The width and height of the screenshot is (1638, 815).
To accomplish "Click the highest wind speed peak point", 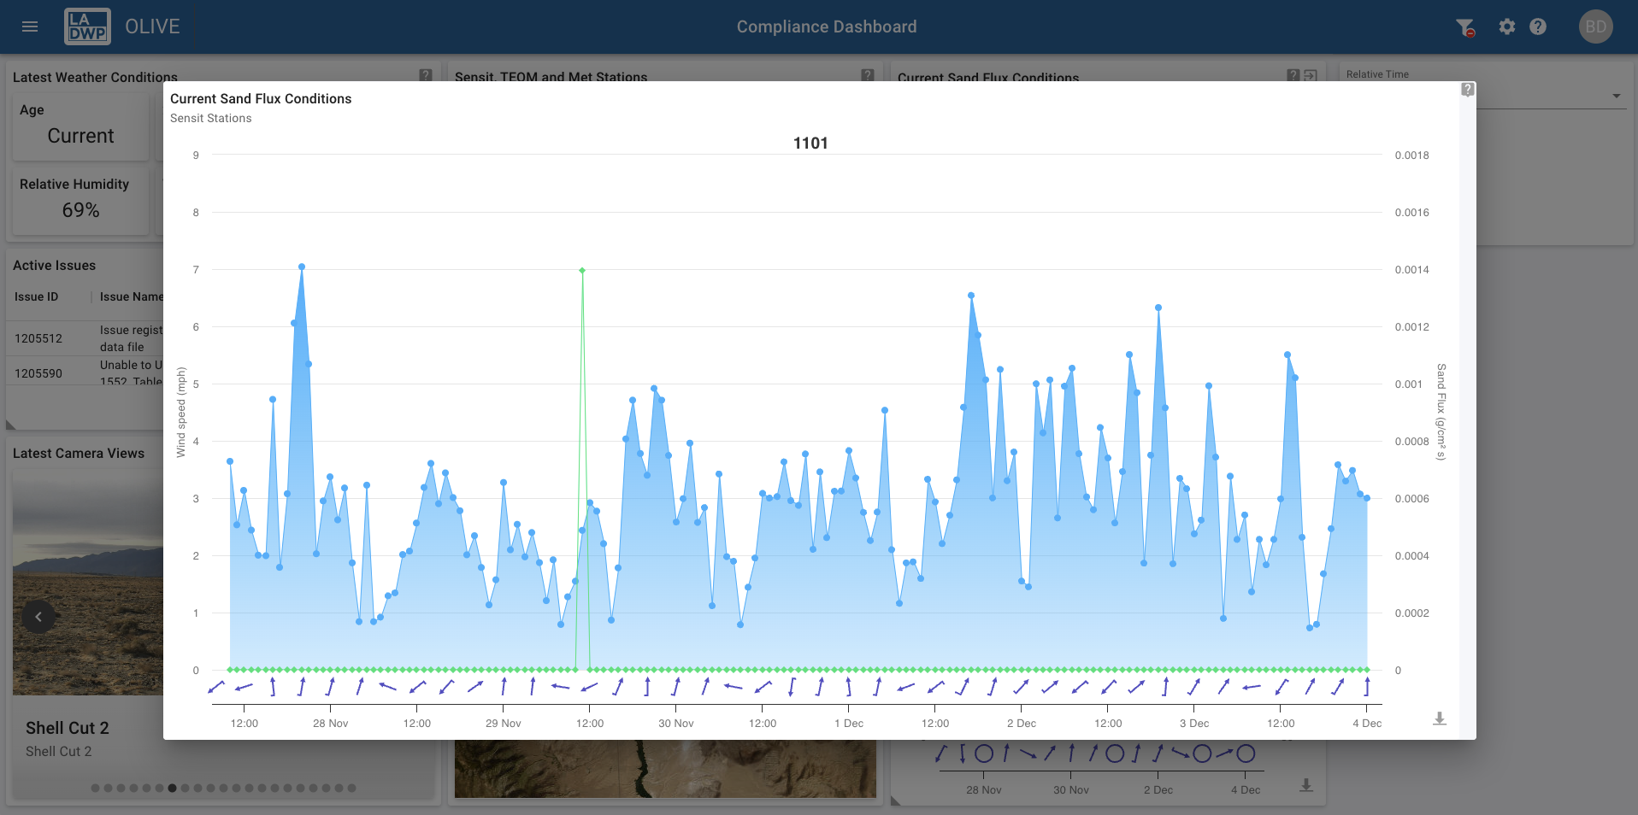I will pos(302,267).
